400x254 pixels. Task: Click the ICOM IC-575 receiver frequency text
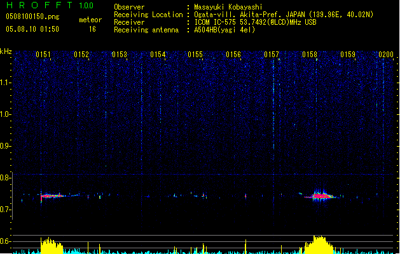(x=256, y=22)
